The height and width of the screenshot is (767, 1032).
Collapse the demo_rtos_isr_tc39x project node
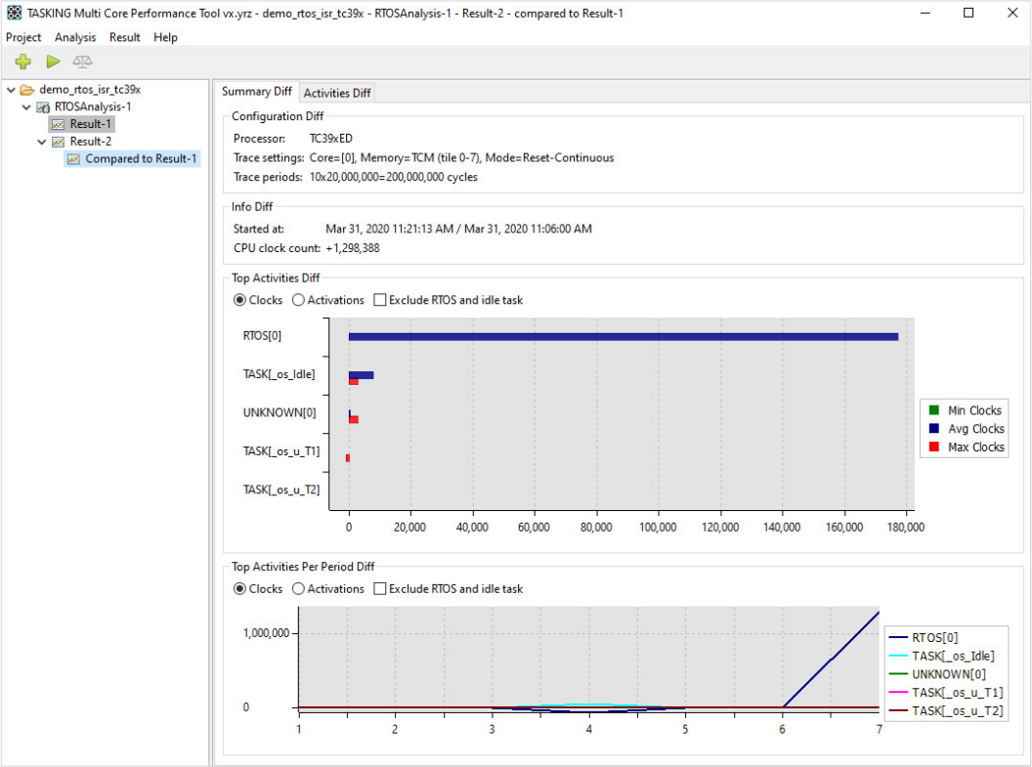pyautogui.click(x=11, y=90)
